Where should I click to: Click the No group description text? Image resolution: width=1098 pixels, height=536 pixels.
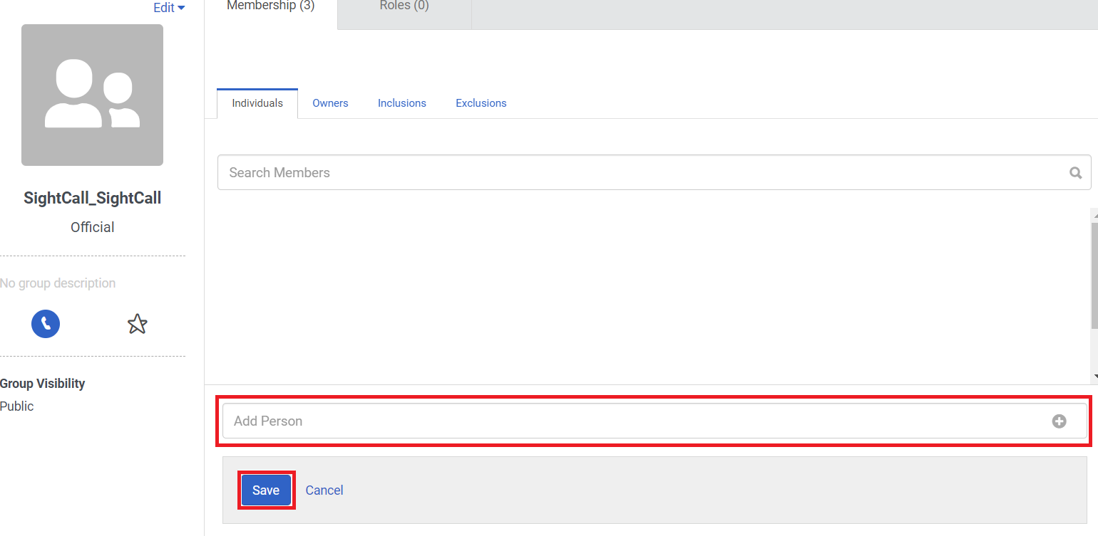(58, 283)
